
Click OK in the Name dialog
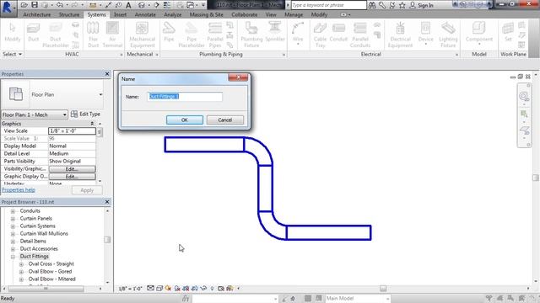(185, 120)
